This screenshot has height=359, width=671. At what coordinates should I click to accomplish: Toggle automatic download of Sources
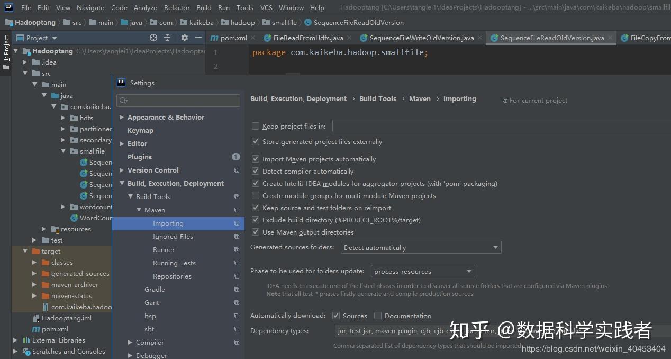coord(336,316)
